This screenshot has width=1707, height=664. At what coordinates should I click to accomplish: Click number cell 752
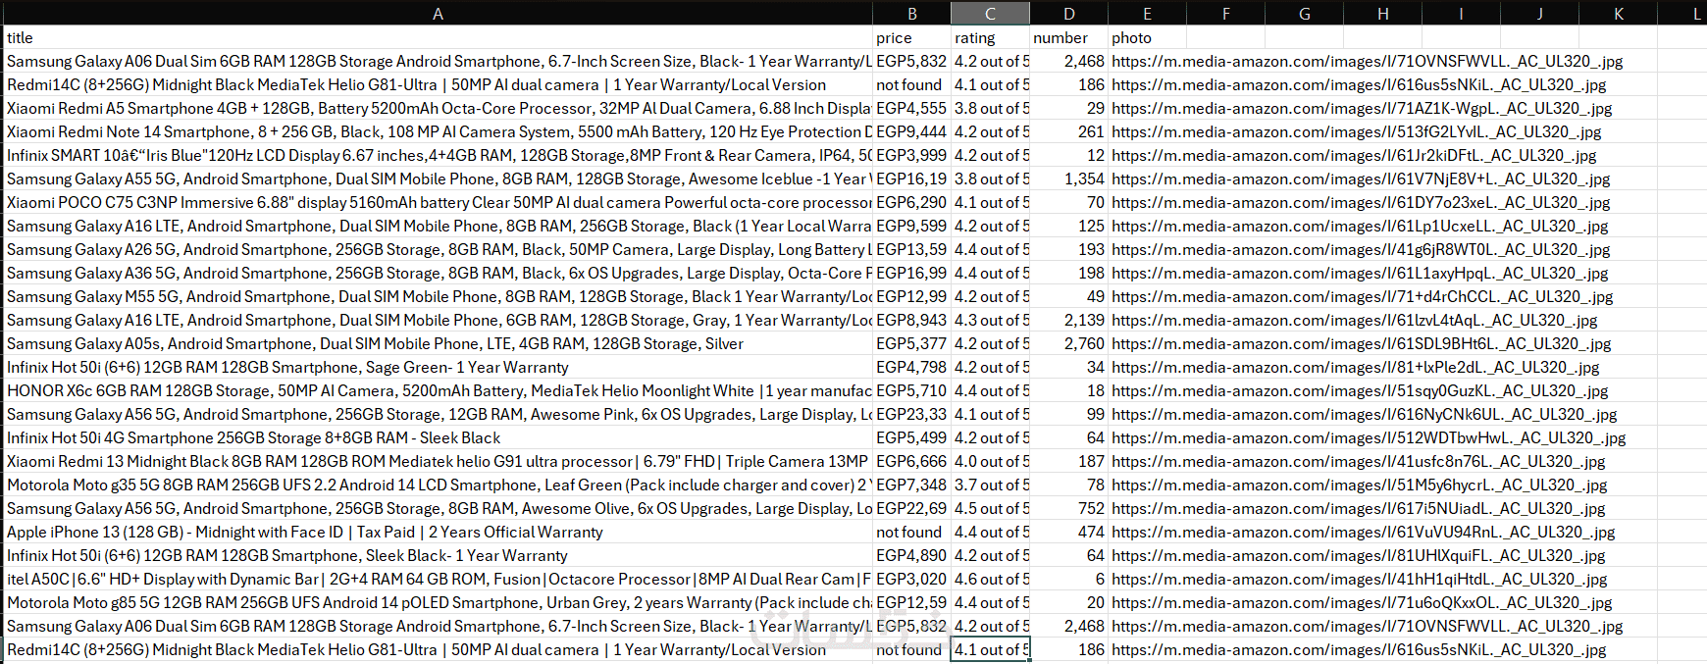(1068, 508)
